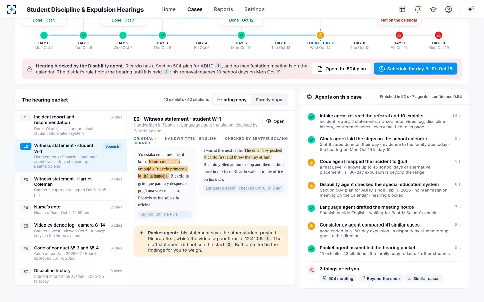The image size is (484, 302).
Task: Switch packet view to Family copy
Action: 269,100
